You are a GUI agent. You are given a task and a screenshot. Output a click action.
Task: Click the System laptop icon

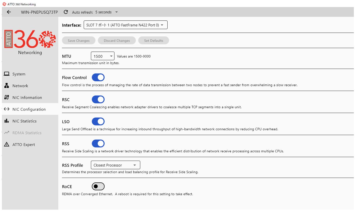coord(7,74)
